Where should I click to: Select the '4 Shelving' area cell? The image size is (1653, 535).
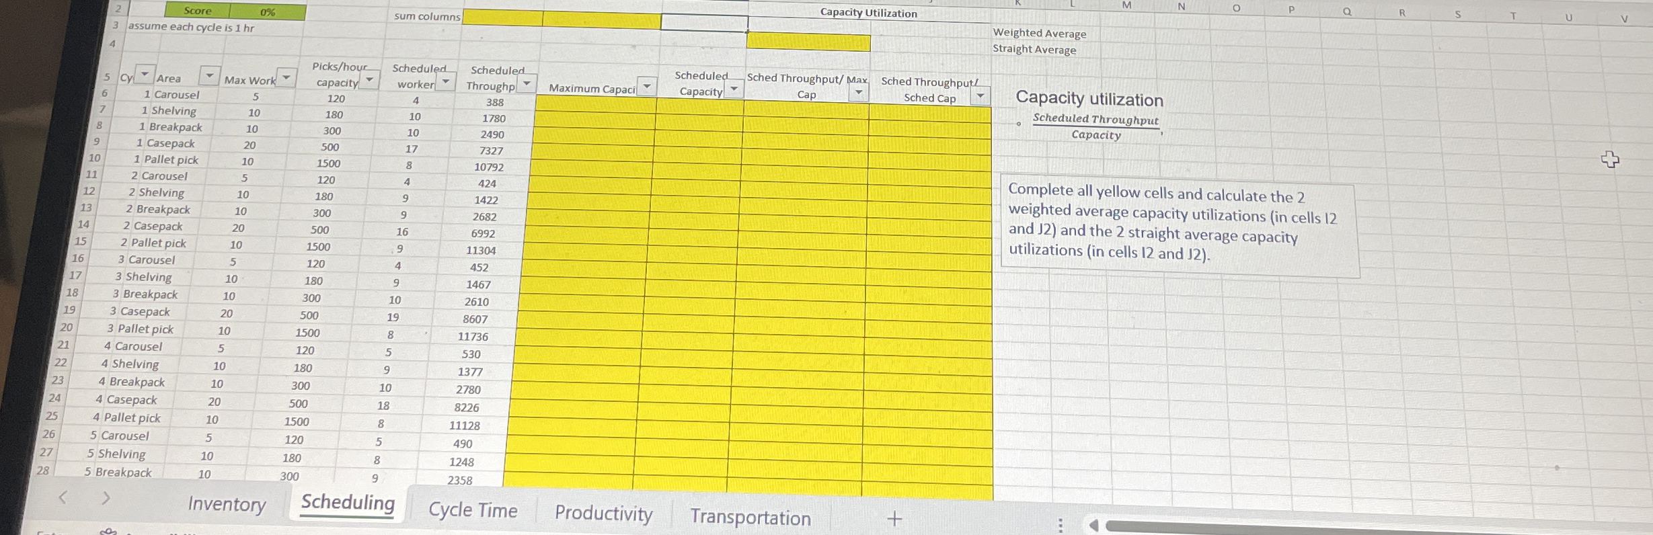click(x=130, y=364)
